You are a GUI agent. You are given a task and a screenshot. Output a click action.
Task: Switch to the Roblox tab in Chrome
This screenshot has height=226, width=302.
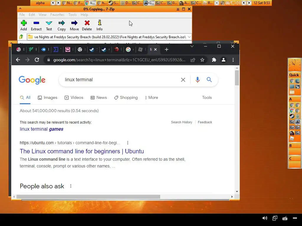[140, 49]
